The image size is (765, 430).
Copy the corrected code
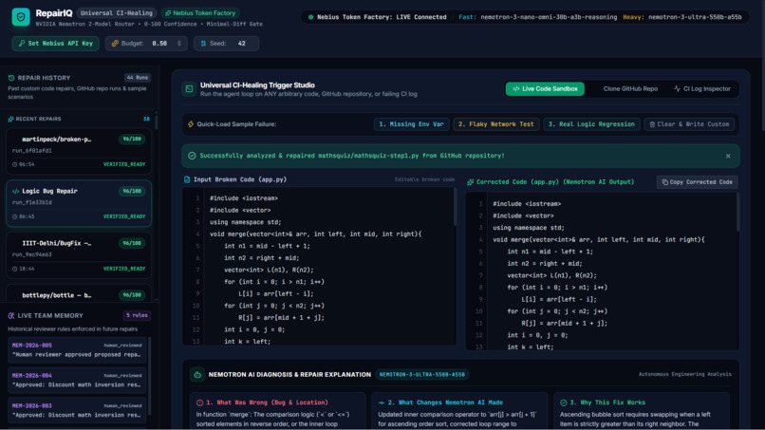(697, 182)
